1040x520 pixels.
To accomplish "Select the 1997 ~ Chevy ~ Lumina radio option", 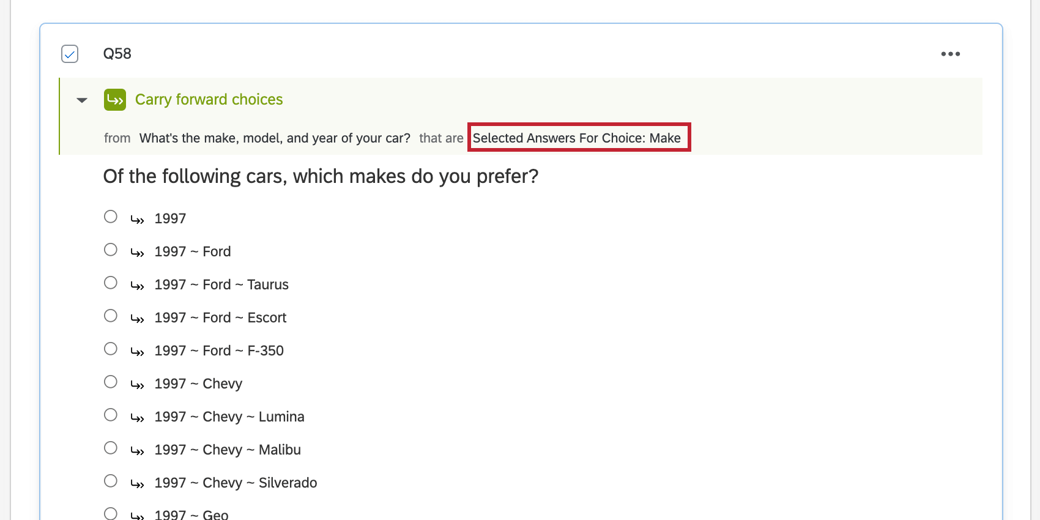I will click(x=111, y=415).
